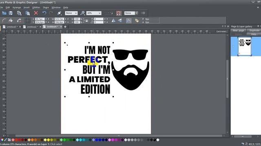This screenshot has width=261, height=146.
Task: Delete selection with red X icon
Action: (x=36, y=13)
